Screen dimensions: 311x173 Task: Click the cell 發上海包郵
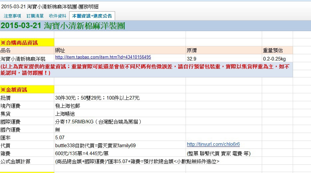(x=120, y=106)
